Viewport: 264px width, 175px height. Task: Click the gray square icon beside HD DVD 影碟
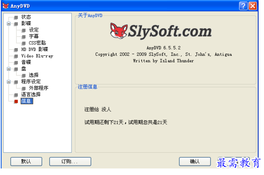[x=16, y=50]
